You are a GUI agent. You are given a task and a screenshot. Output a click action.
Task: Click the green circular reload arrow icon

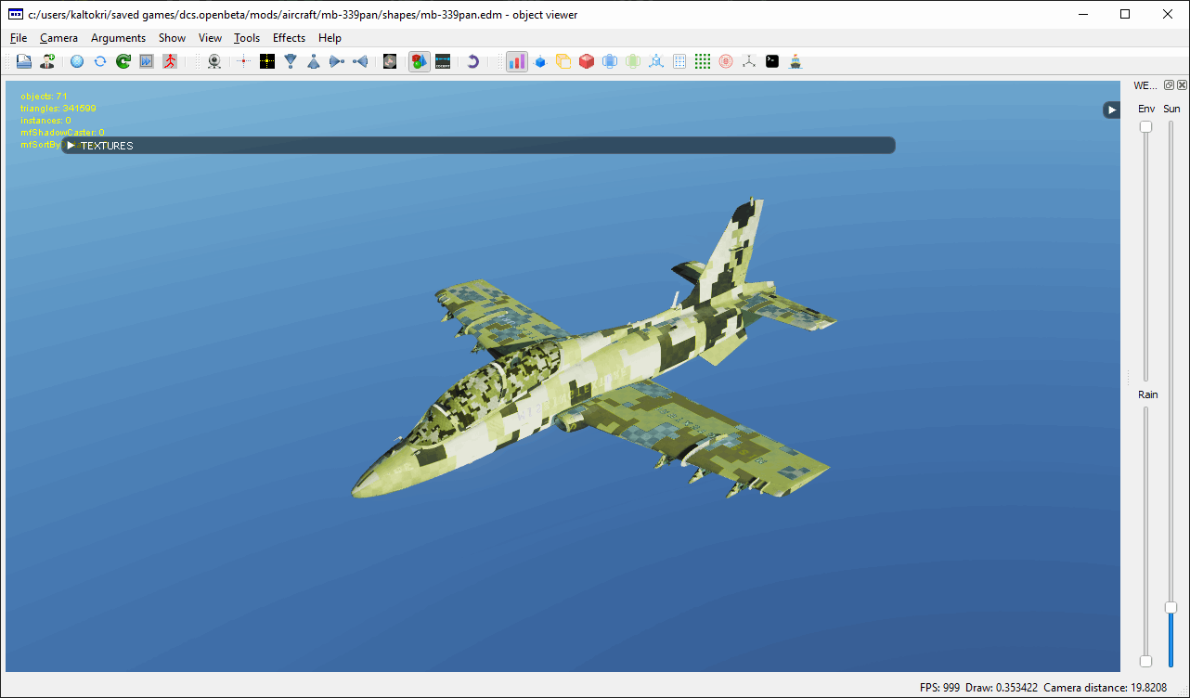coord(123,61)
